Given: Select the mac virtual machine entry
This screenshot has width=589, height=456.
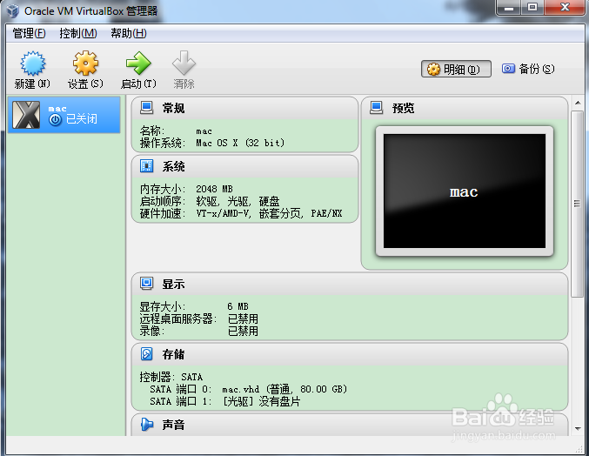Looking at the screenshot, I should 64,115.
